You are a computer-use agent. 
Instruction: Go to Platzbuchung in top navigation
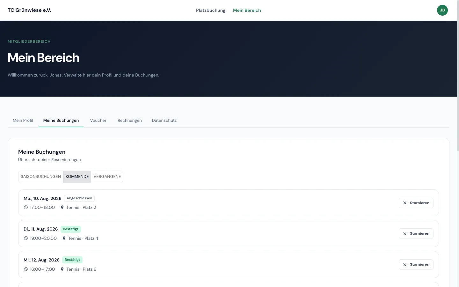coord(211,10)
